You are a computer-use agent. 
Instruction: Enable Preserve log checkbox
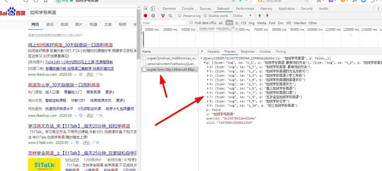coord(180,16)
